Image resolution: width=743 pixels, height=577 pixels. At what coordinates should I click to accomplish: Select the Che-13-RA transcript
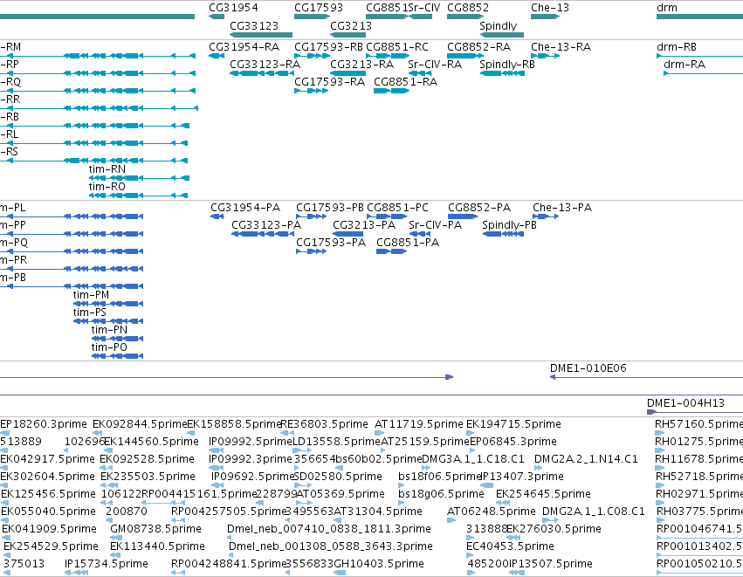pyautogui.click(x=546, y=56)
